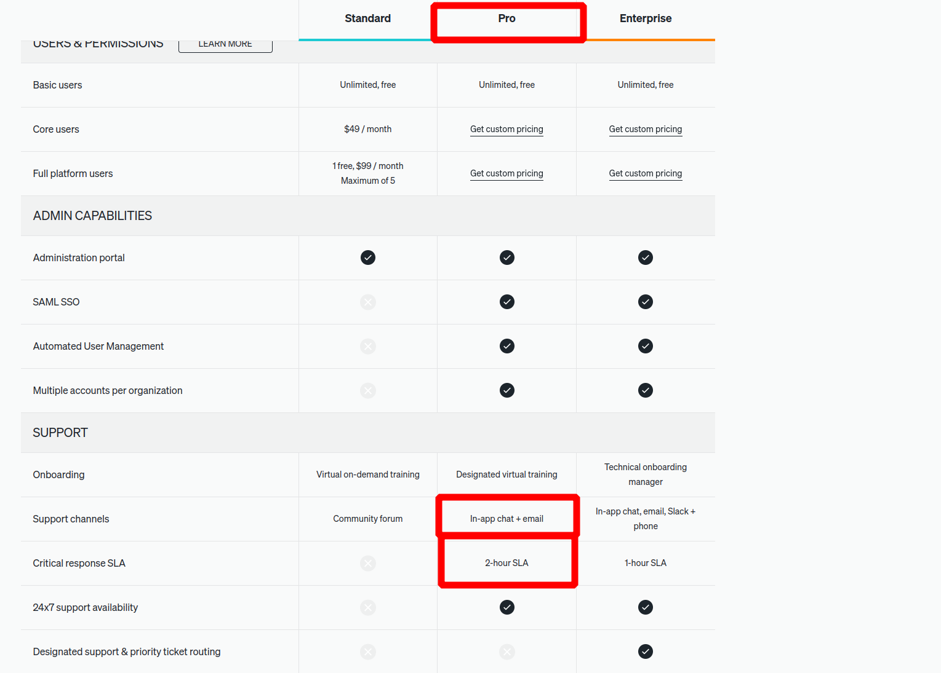Viewport: 941px width, 673px height.
Task: Click Standard unavailable icon for Critical response SLA
Action: point(368,563)
